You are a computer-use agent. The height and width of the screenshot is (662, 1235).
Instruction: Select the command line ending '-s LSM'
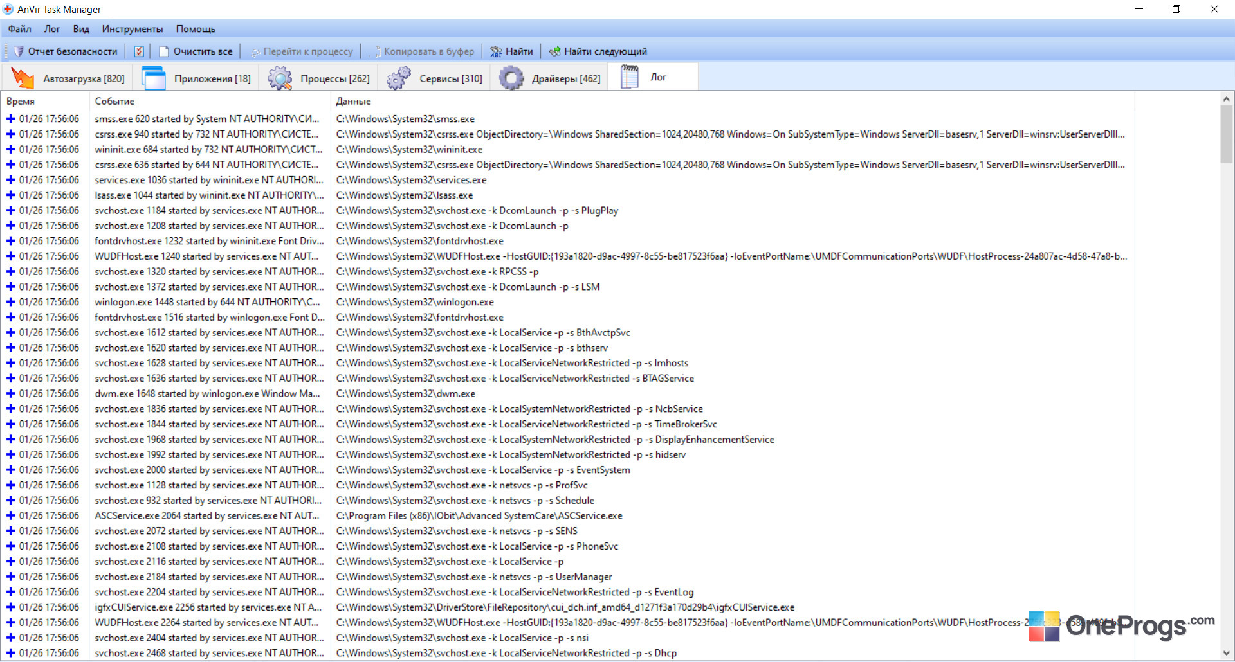point(468,287)
